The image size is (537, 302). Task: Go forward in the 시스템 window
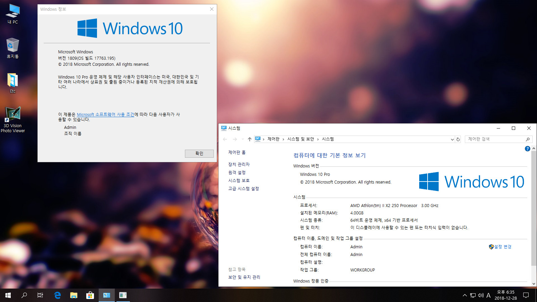[x=235, y=139]
